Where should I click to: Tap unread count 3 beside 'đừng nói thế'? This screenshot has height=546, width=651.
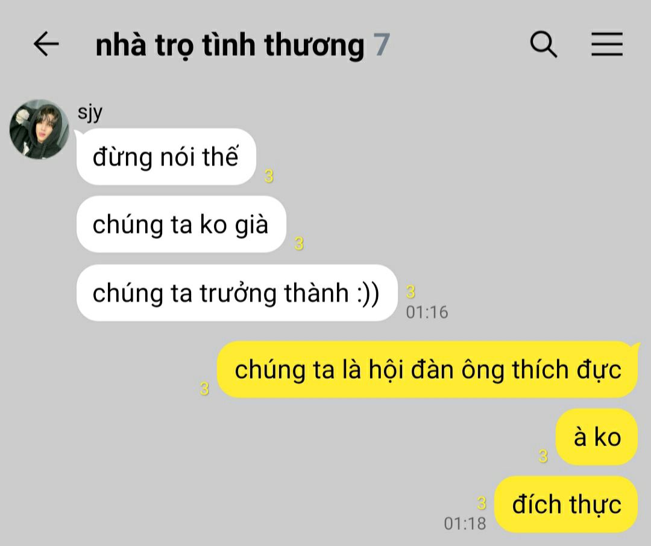(x=269, y=176)
